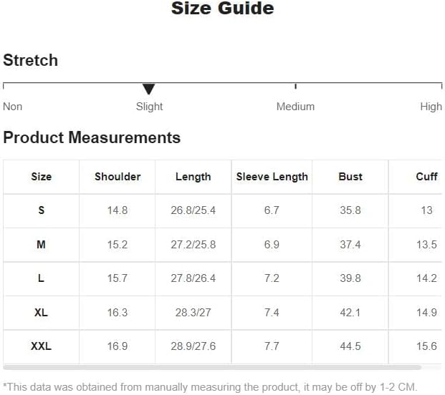
Task: Click the Slight stretch triangle marker
Action: [x=148, y=89]
